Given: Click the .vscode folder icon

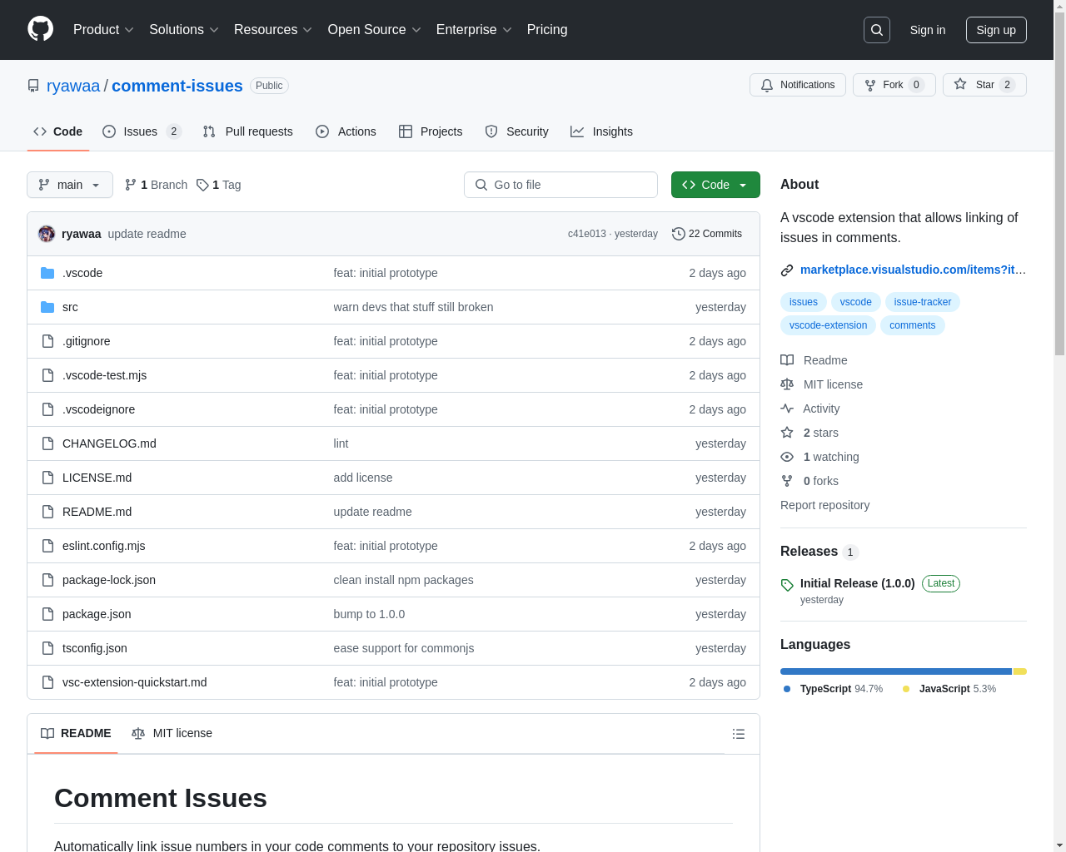Looking at the screenshot, I should [47, 273].
